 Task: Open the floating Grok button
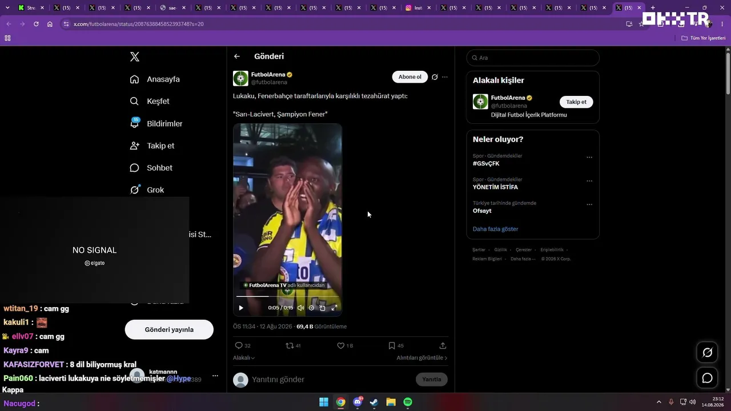707,352
